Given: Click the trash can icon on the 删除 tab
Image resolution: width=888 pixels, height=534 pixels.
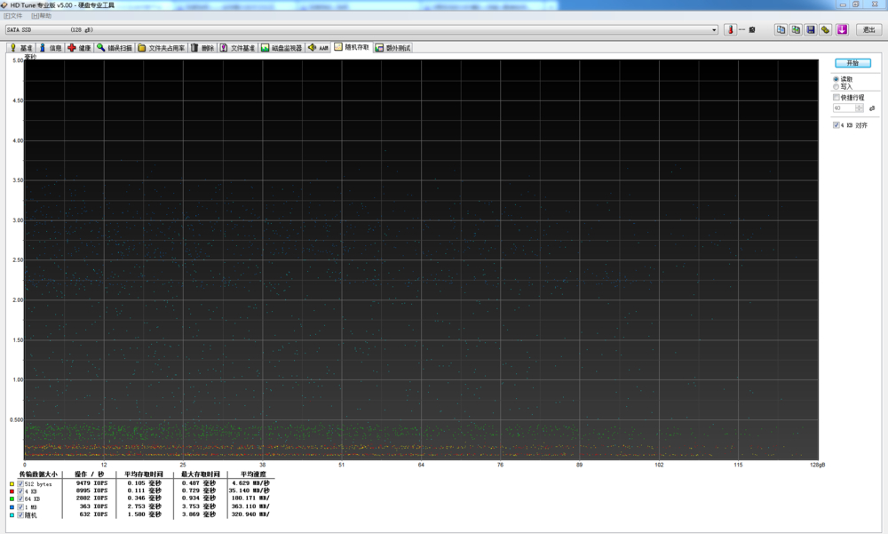Looking at the screenshot, I should (194, 48).
